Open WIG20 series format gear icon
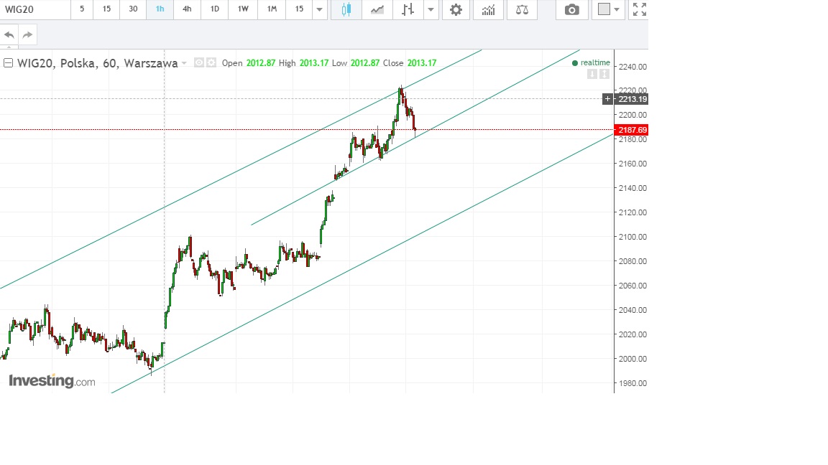Screen dimensions: 828x465 tap(211, 62)
